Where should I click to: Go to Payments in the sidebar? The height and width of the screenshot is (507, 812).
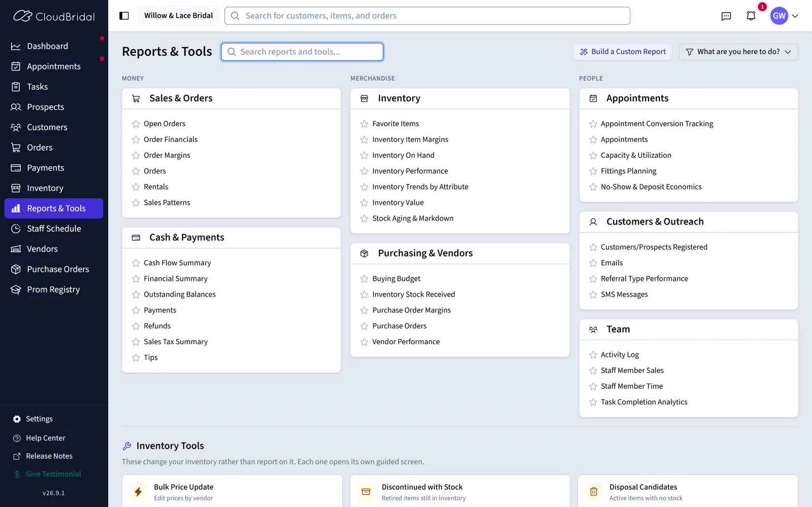pyautogui.click(x=54, y=168)
